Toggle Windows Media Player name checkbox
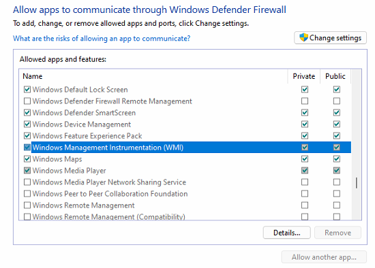 [x=27, y=171]
